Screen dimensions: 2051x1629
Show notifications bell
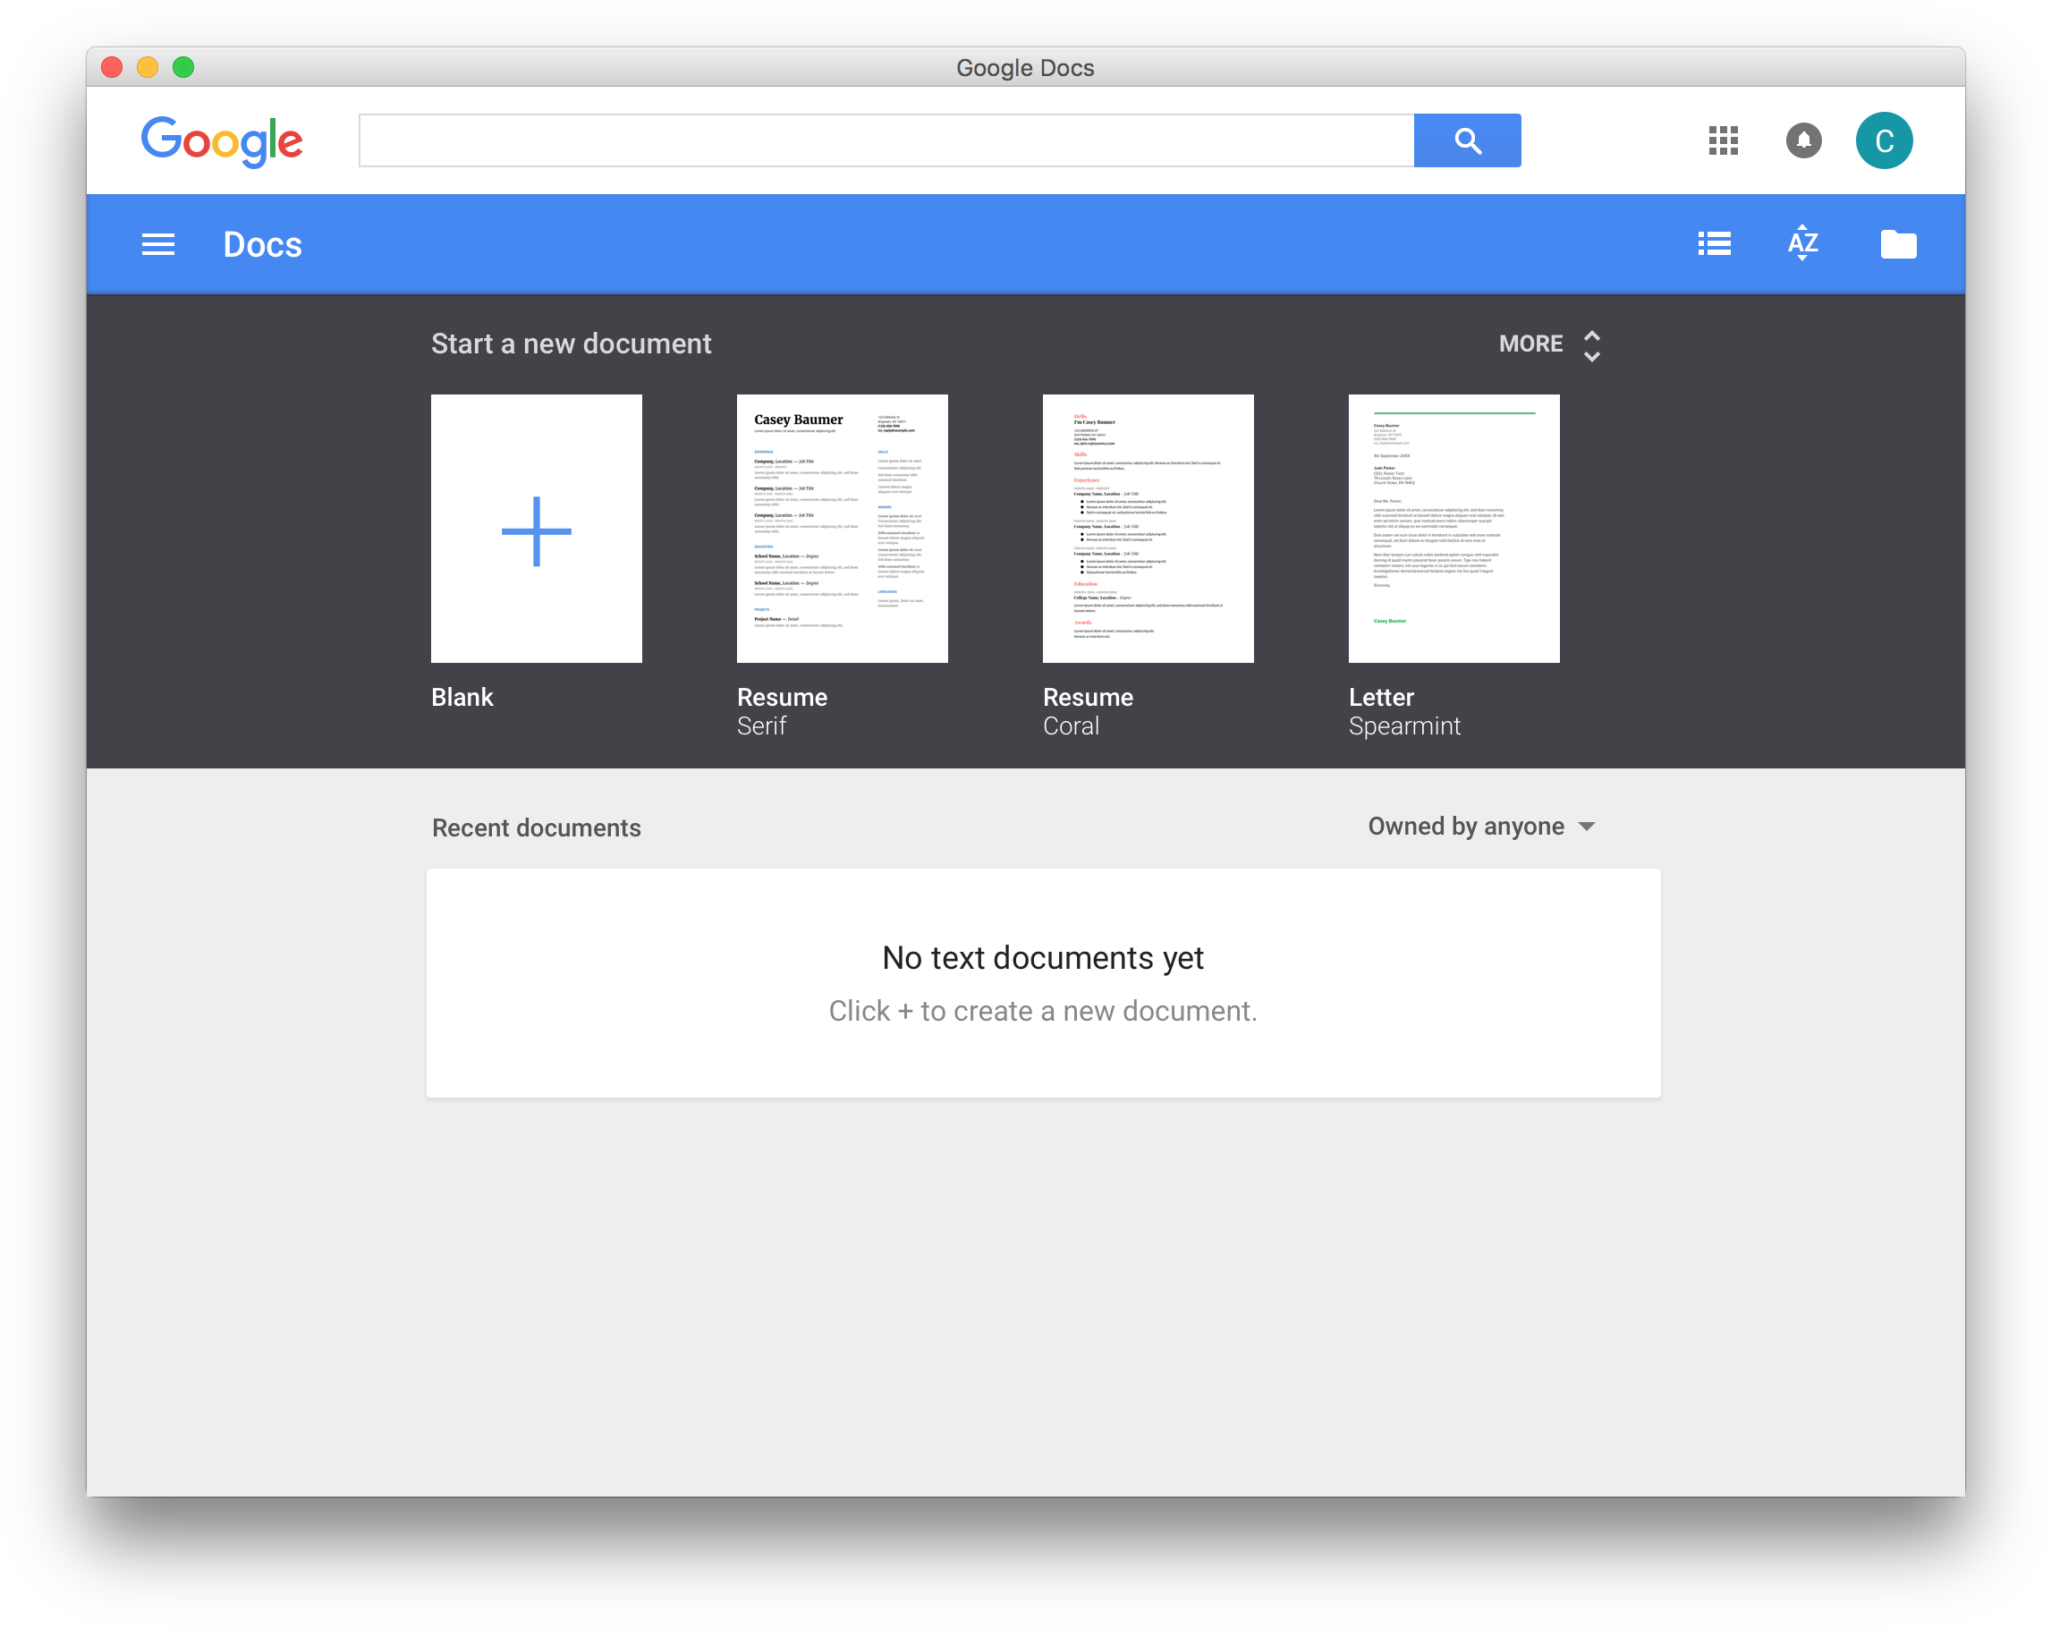tap(1803, 140)
